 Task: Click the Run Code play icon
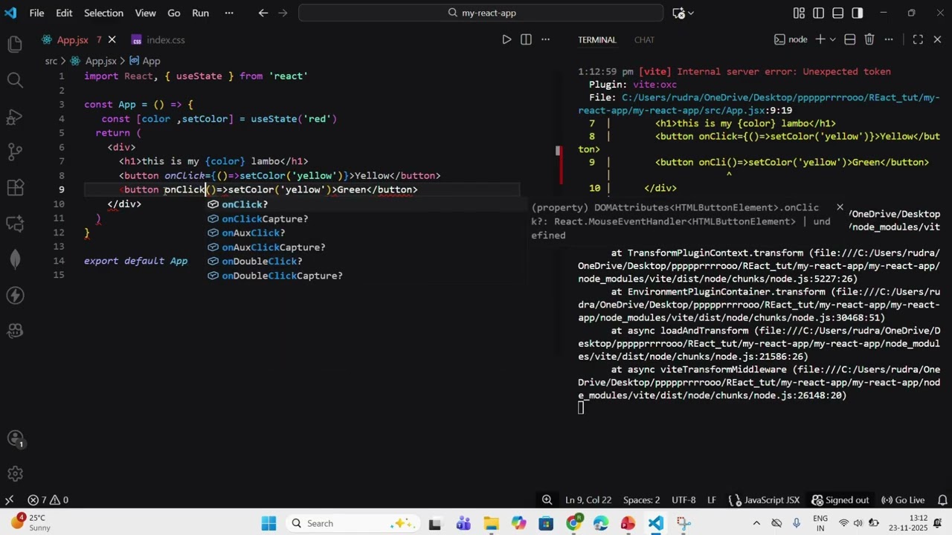(x=506, y=39)
